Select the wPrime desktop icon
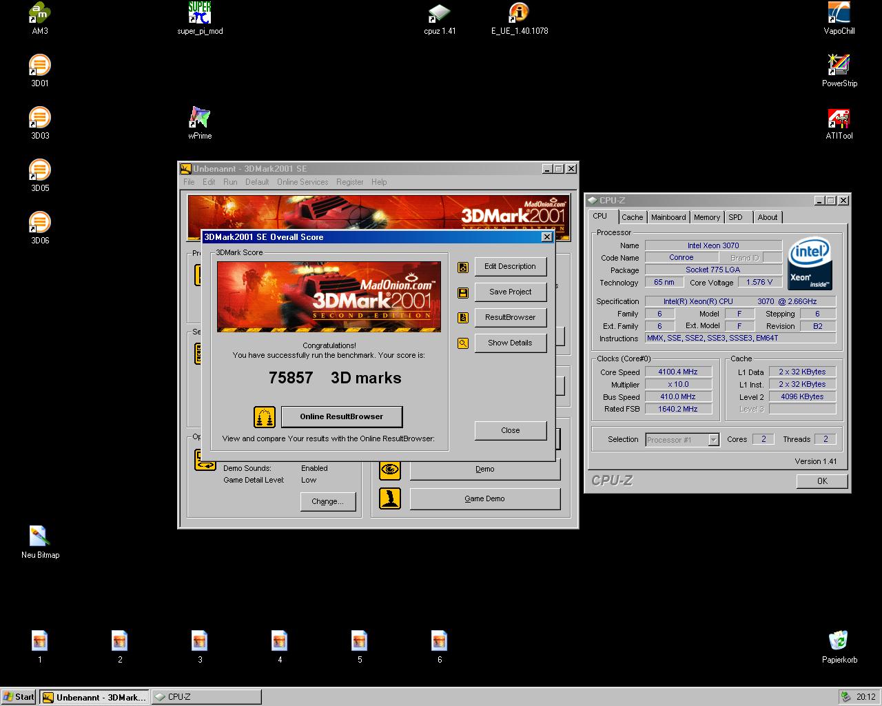The width and height of the screenshot is (882, 706). [x=200, y=118]
